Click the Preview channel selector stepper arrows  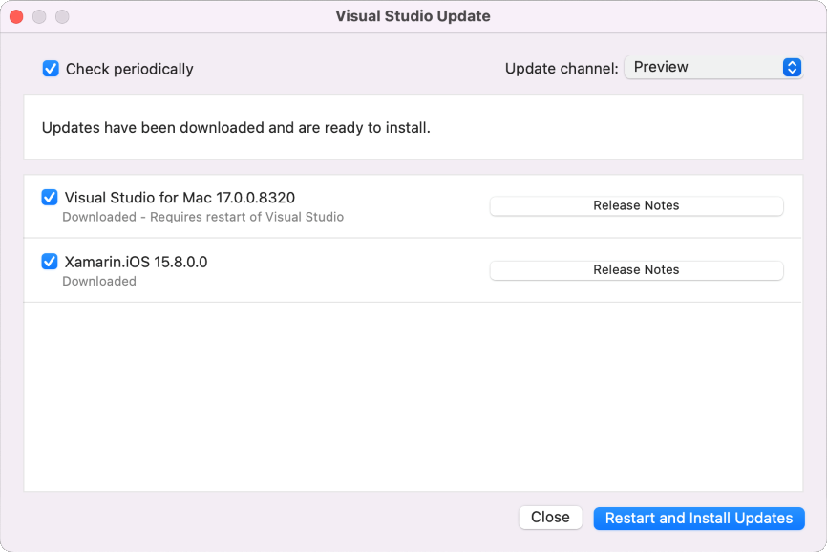[791, 67]
